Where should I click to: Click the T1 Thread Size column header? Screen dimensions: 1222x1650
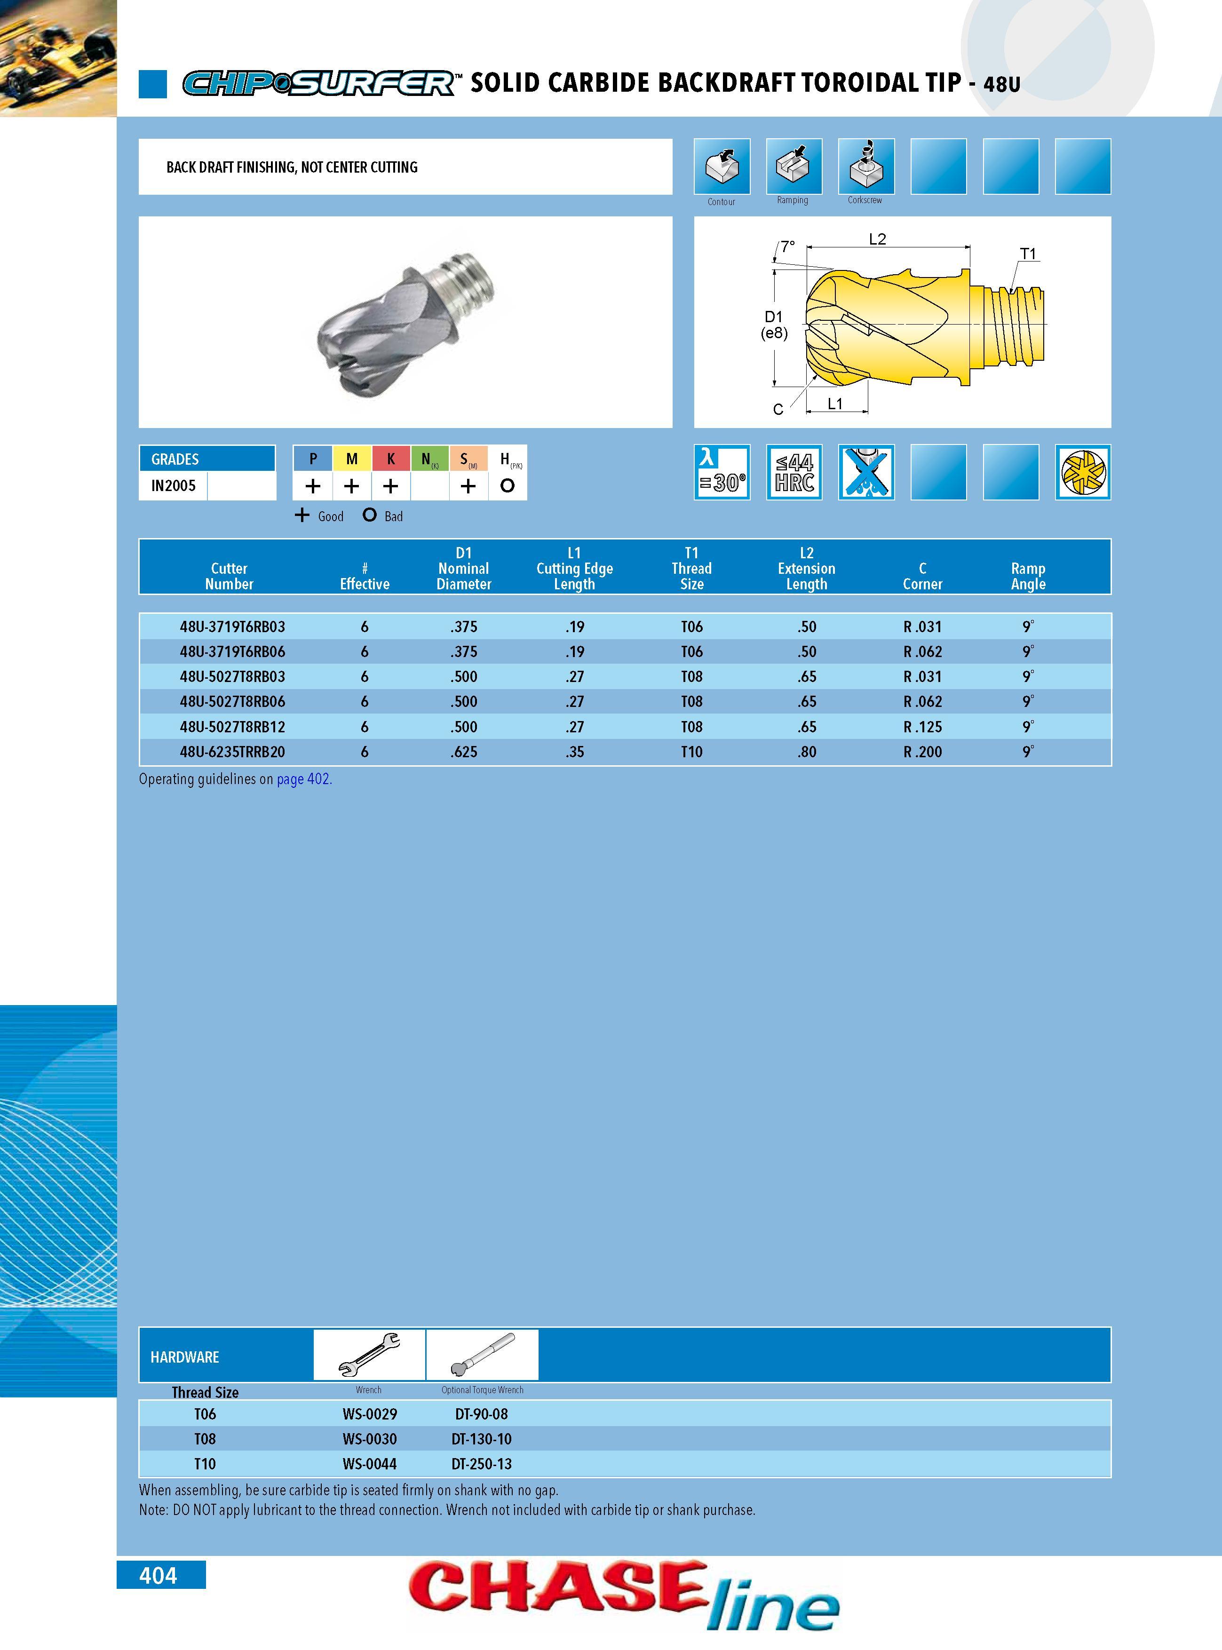click(691, 568)
